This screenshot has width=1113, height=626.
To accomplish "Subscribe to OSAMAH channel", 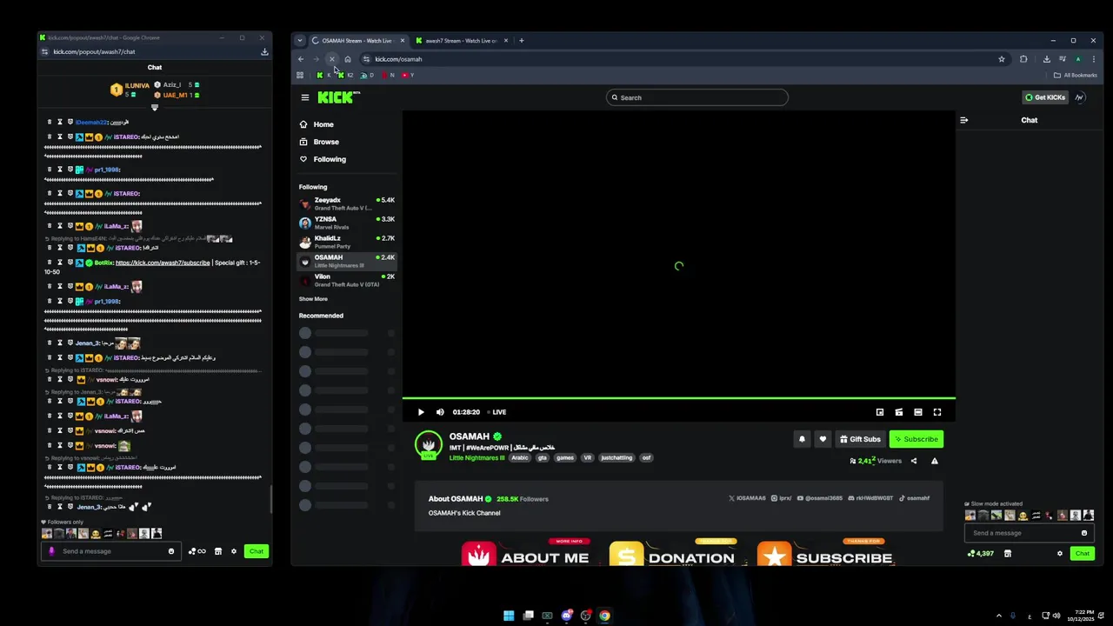I will pyautogui.click(x=916, y=439).
